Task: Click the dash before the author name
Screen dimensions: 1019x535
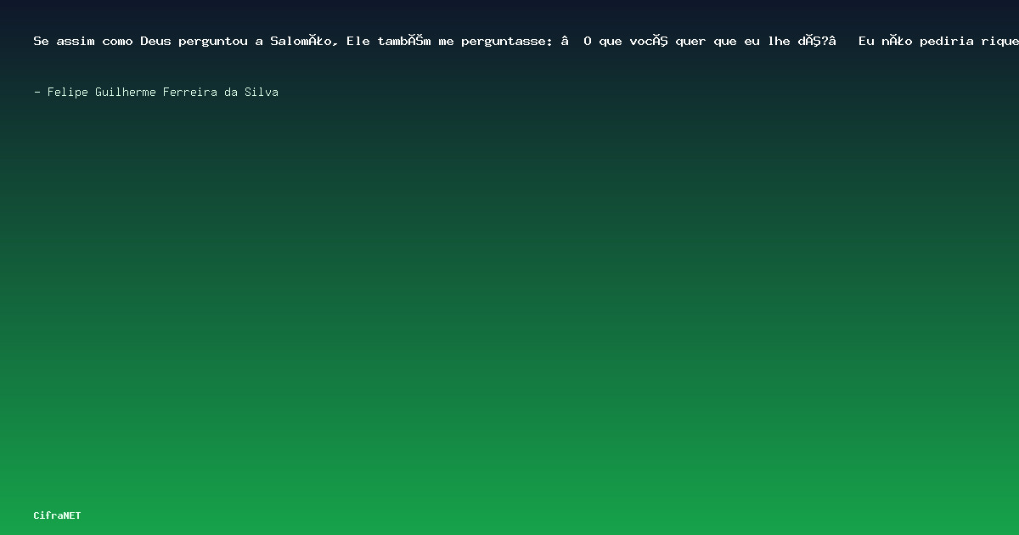Action: click(37, 92)
